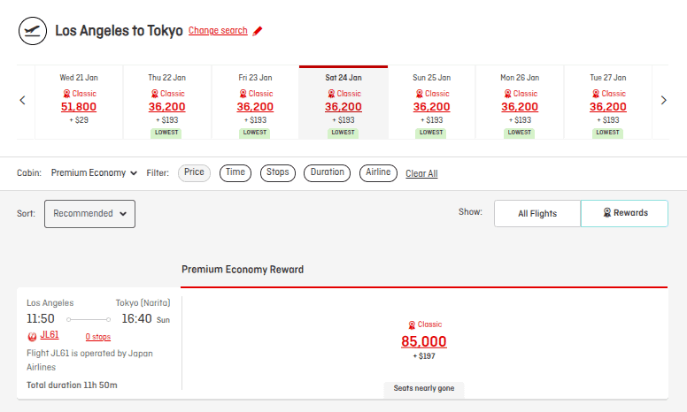Viewport: 687px width, 412px height.
Task: Go to previous dates arrow
Action: click(23, 100)
